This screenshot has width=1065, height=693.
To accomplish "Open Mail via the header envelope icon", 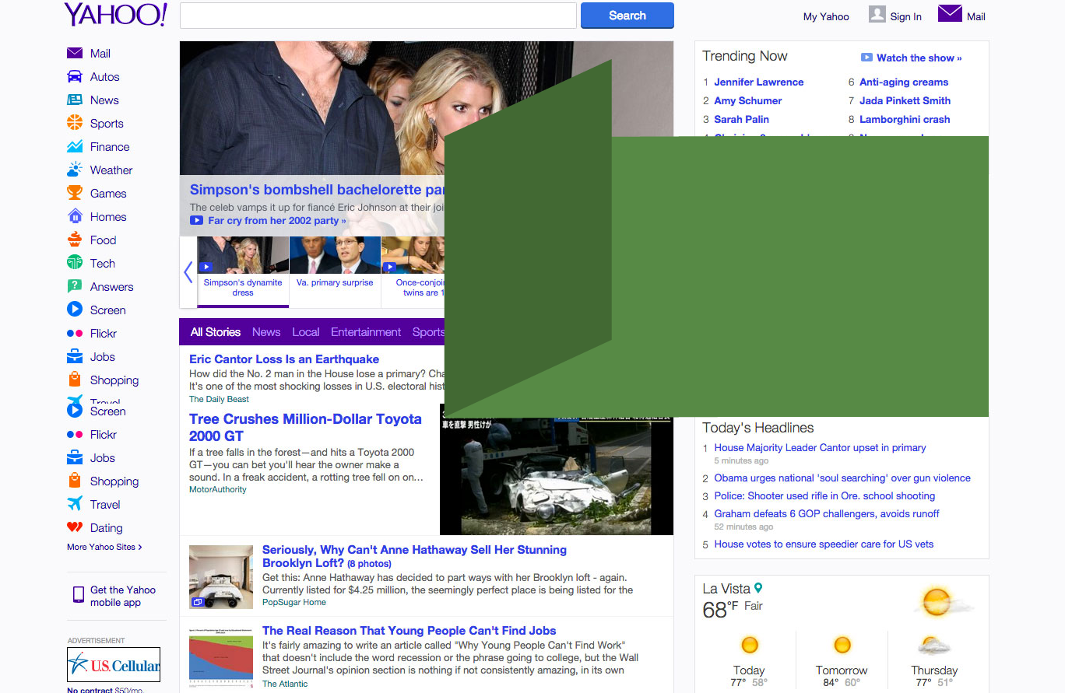I will (950, 13).
